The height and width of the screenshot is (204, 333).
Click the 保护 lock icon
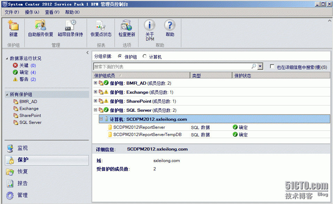pos(10,160)
